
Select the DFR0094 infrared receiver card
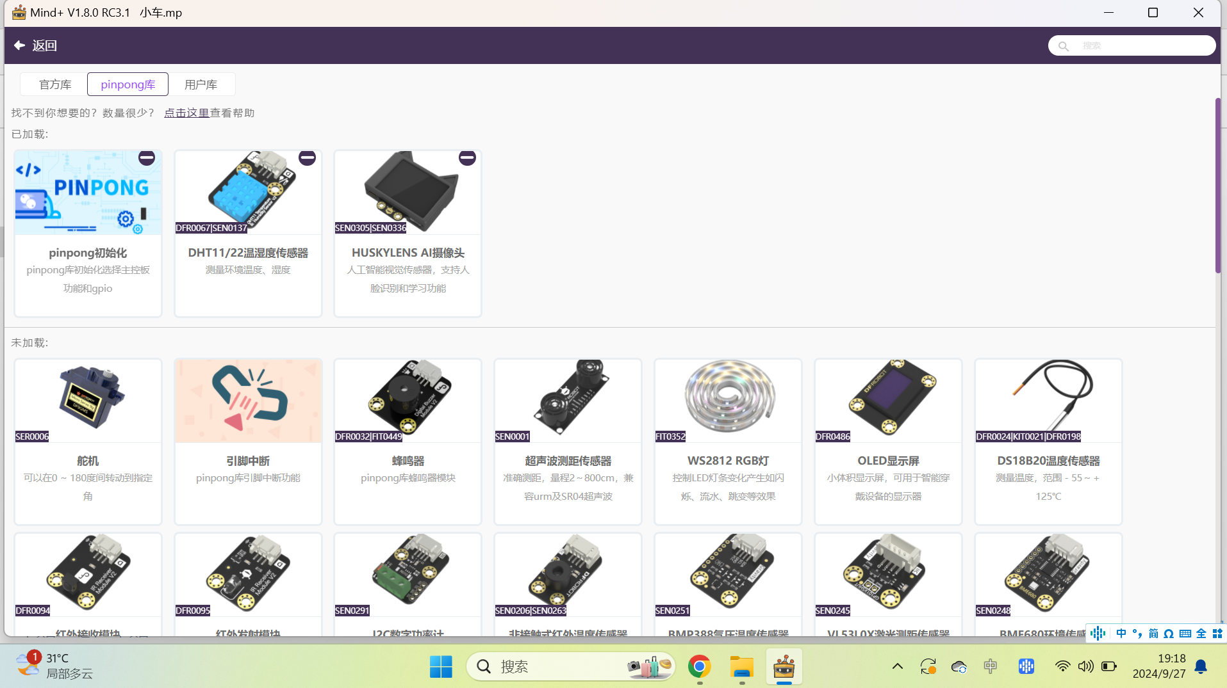click(x=88, y=584)
